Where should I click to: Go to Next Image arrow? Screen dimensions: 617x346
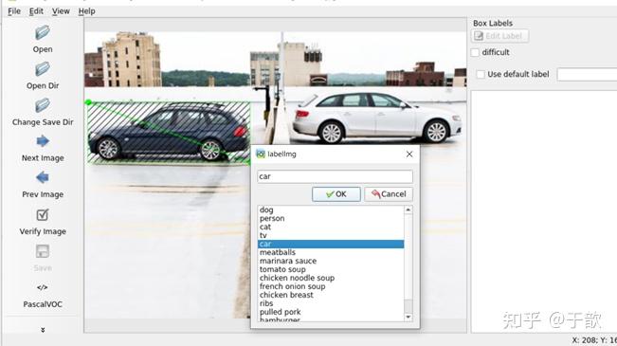pos(43,141)
